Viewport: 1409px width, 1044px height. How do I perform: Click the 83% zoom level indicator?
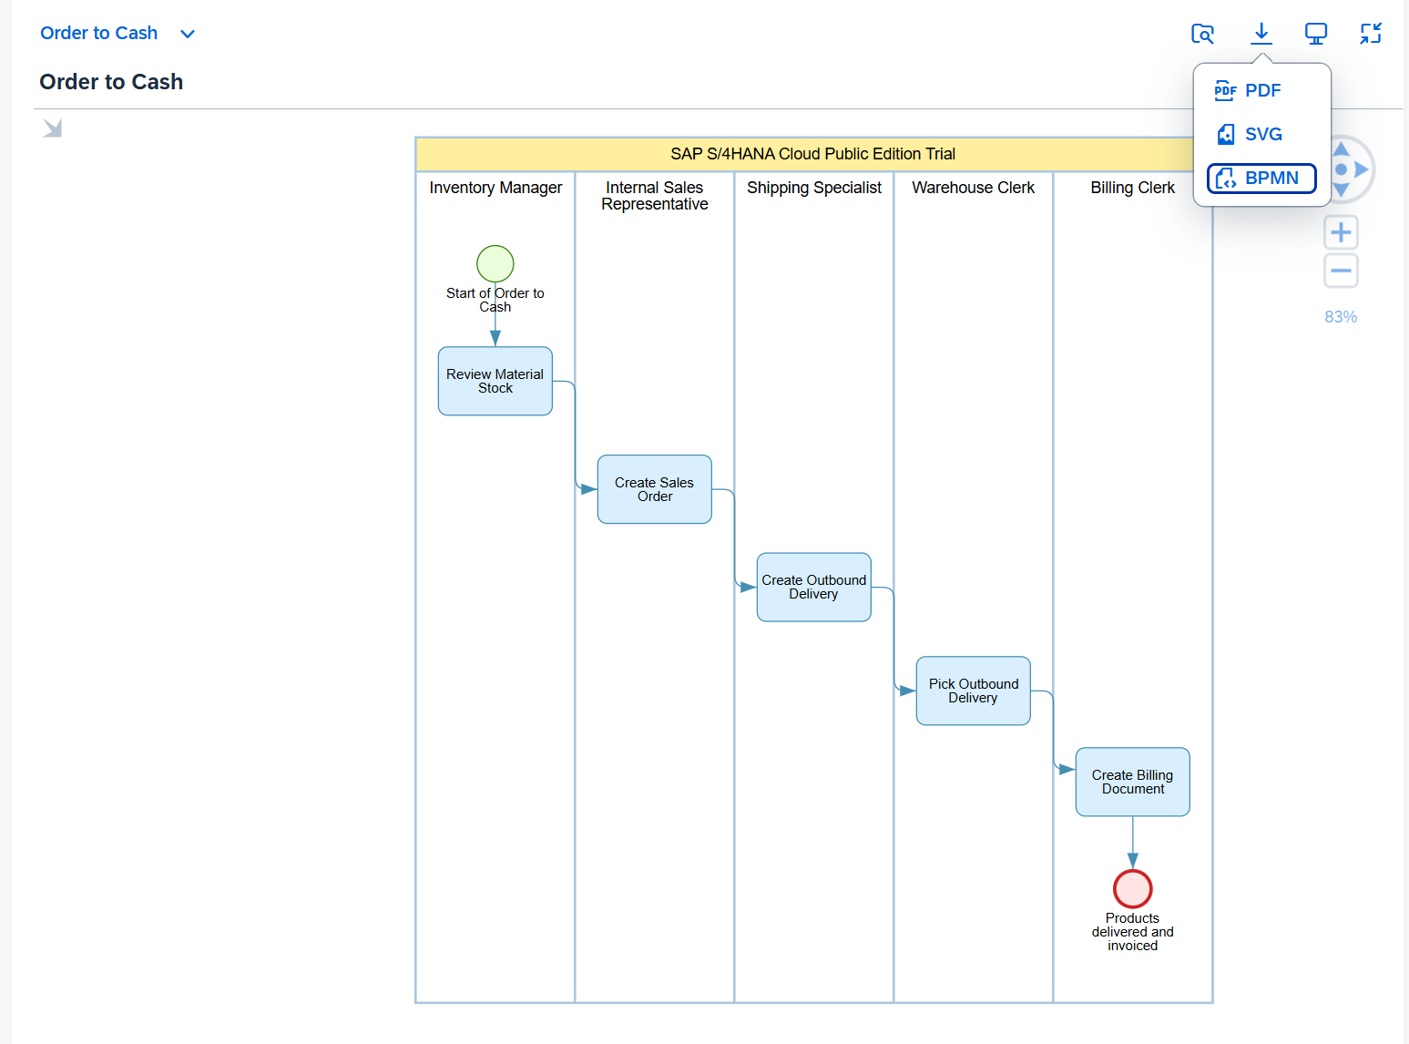click(1341, 316)
